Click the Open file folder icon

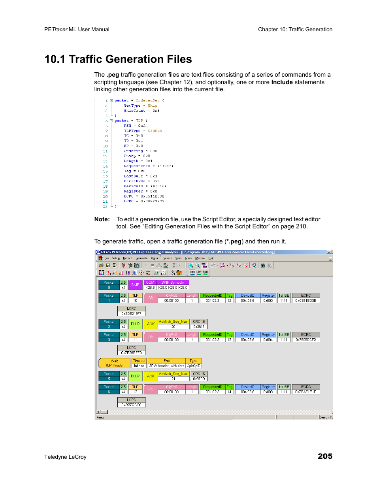pos(101,266)
